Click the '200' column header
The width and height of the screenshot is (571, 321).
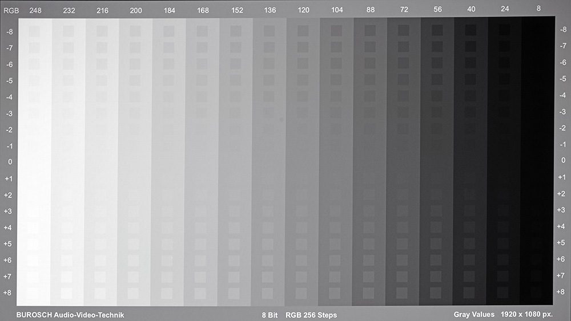136,10
